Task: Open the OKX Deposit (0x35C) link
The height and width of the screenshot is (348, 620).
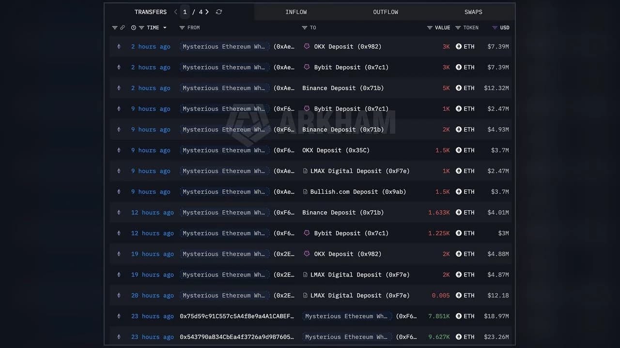Action: click(x=336, y=150)
